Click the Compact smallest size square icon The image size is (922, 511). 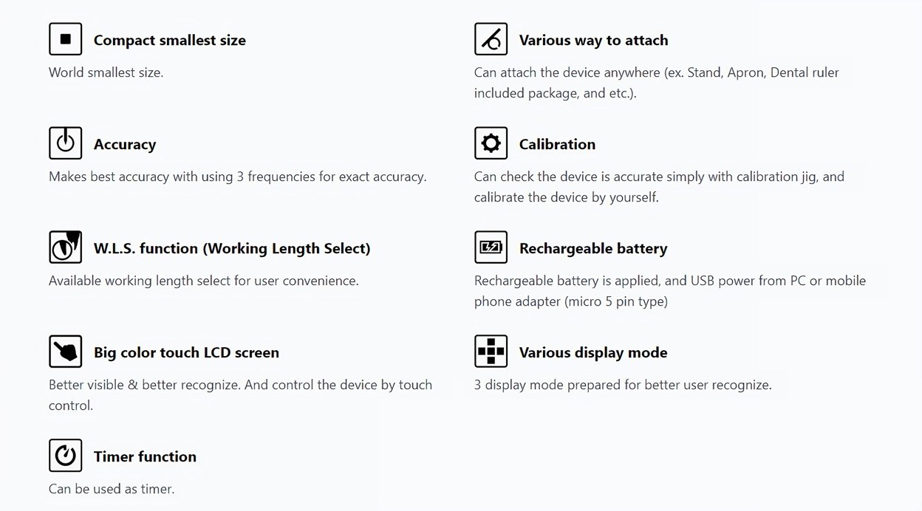coord(65,39)
